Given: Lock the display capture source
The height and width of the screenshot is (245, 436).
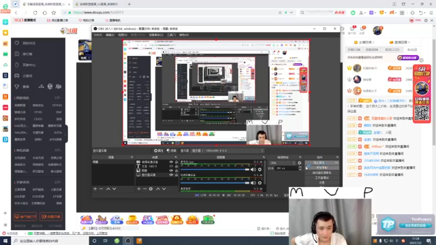Looking at the screenshot, I should [176, 175].
